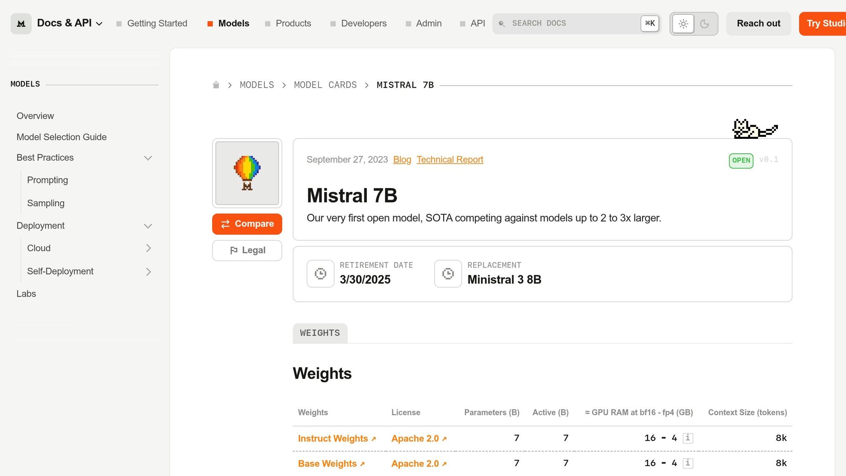Image resolution: width=846 pixels, height=476 pixels.
Task: Click the ⌘K shortcut badge
Action: click(x=650, y=24)
